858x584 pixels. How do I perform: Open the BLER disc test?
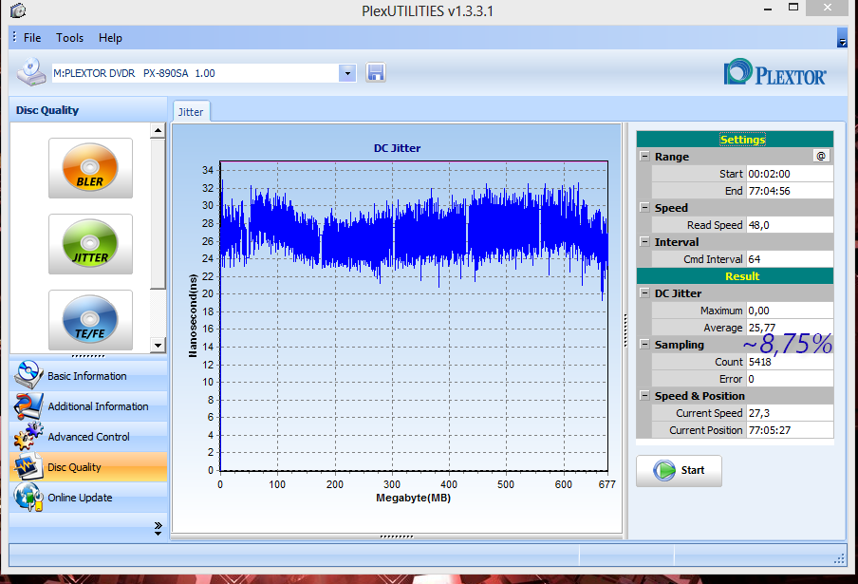coord(90,168)
